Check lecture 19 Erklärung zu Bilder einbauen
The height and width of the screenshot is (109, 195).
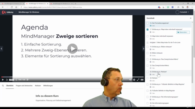[x=147, y=47]
